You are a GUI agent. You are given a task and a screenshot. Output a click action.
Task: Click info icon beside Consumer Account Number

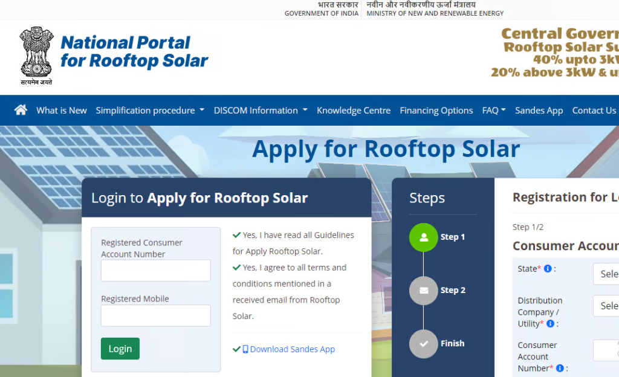(x=560, y=368)
